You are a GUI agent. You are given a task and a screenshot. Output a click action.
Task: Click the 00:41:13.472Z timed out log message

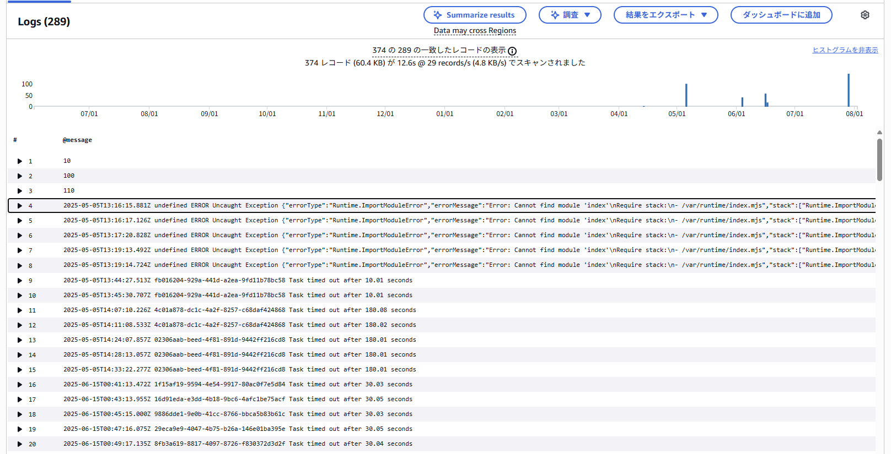click(x=238, y=385)
